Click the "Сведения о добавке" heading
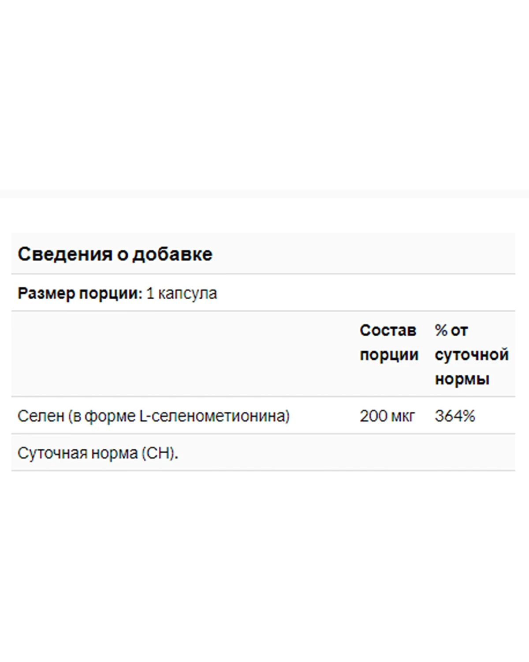 coord(115,254)
